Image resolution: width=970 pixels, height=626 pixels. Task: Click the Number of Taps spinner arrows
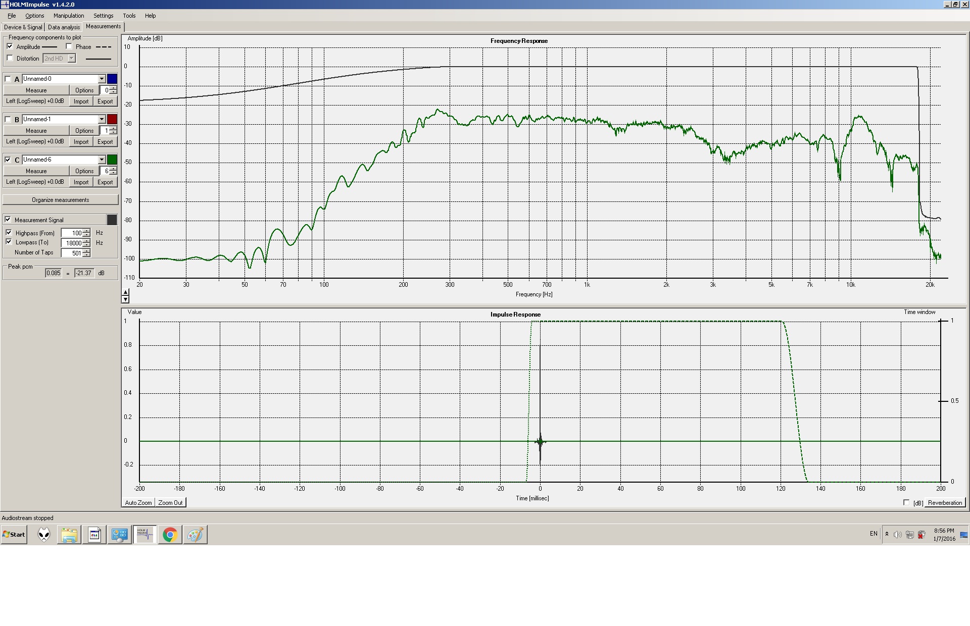pos(87,253)
